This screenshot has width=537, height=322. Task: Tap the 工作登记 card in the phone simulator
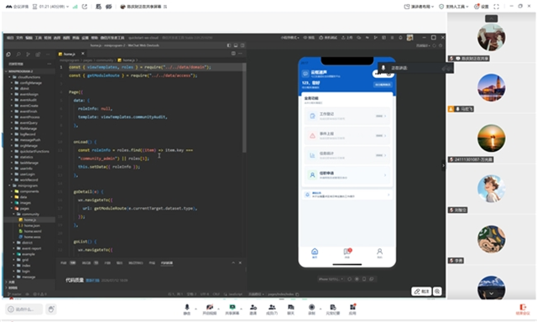pyautogui.click(x=347, y=116)
